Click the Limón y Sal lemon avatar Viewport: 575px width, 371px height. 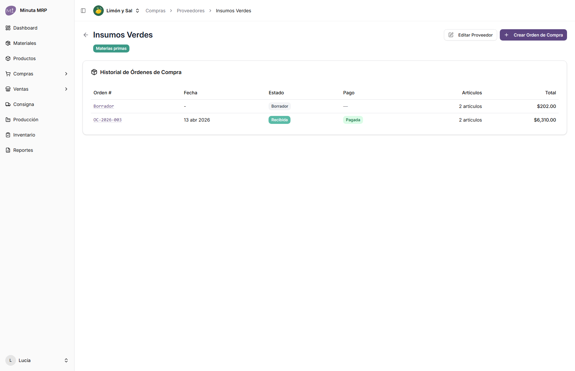tap(98, 11)
